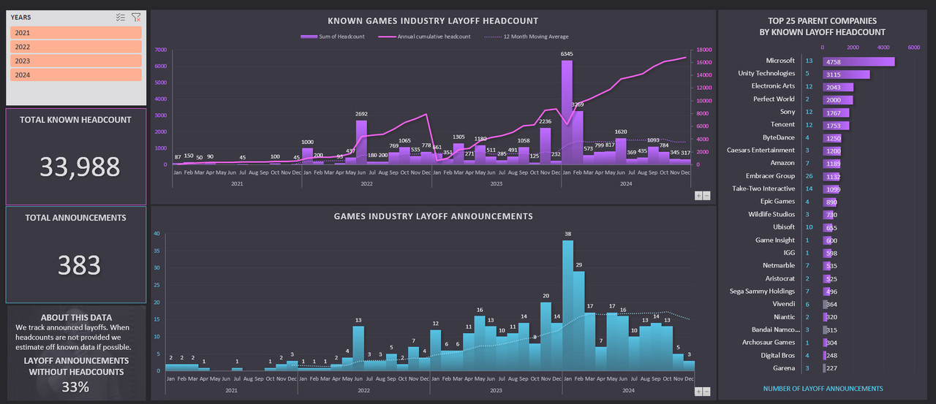Select the 2692 headcount bar in 2022
The image size is (936, 404).
[x=361, y=142]
